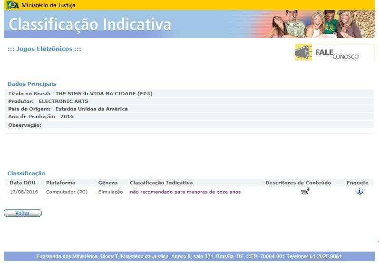Click the Fale Conosco megaphone icon
Image resolution: width=379 pixels, height=263 pixels.
tap(303, 52)
